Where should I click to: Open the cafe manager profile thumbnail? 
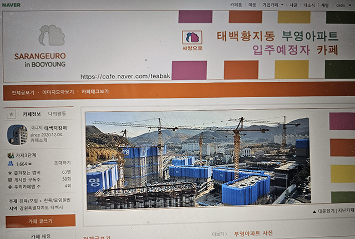[x=17, y=135]
